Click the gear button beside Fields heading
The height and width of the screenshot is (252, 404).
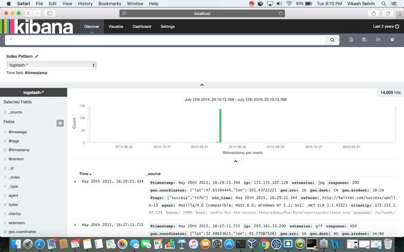tap(60, 123)
